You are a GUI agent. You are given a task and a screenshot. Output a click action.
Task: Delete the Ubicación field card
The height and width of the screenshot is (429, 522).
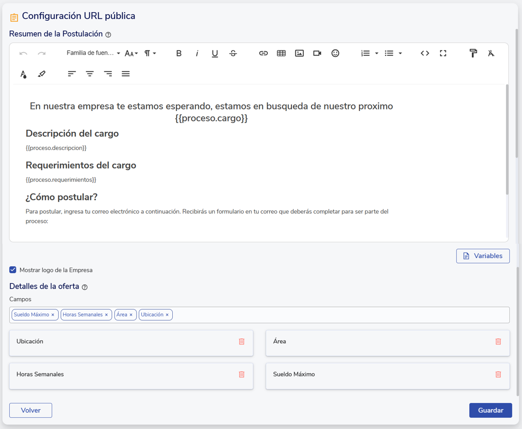click(242, 342)
